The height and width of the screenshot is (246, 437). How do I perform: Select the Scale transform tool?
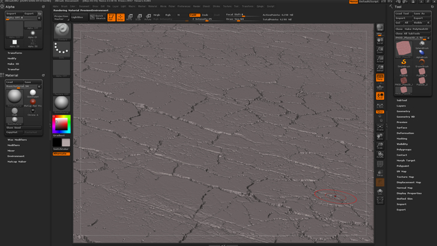pos(139,17)
